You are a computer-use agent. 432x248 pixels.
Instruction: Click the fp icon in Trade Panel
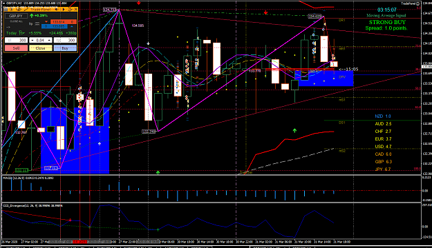[x=30, y=23]
